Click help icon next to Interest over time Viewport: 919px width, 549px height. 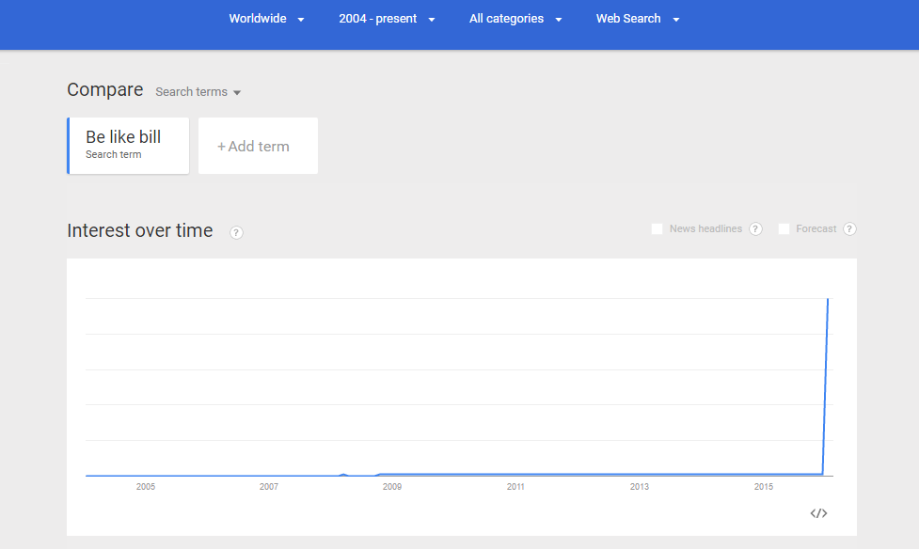click(x=236, y=232)
